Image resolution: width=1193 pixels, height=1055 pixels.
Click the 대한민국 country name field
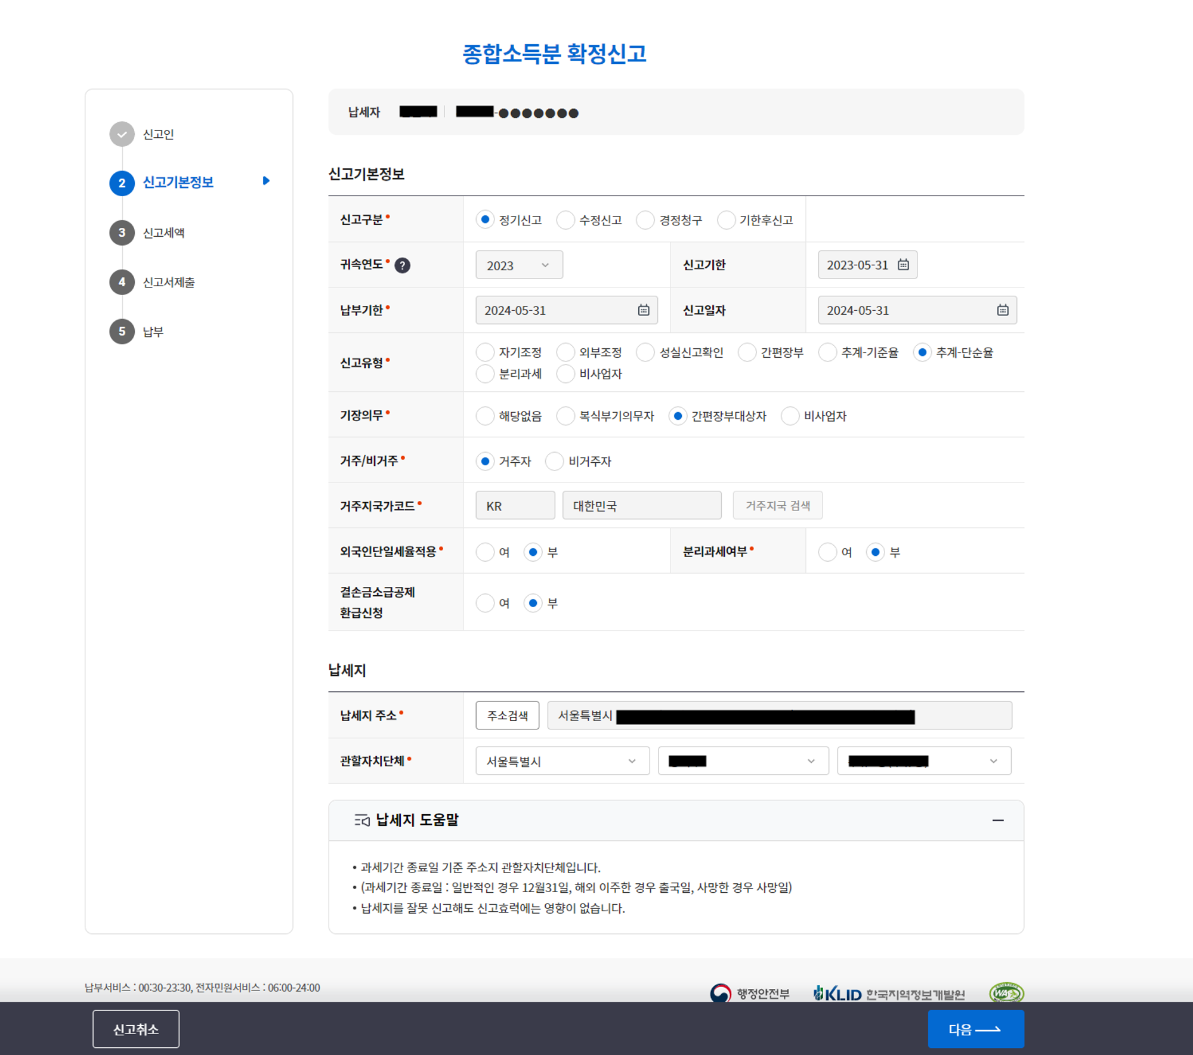[x=642, y=505]
